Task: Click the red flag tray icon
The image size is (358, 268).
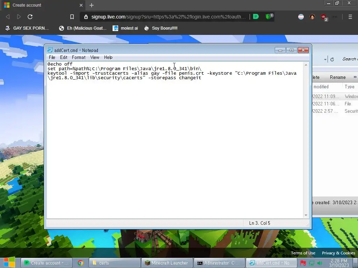Action: click(x=303, y=263)
